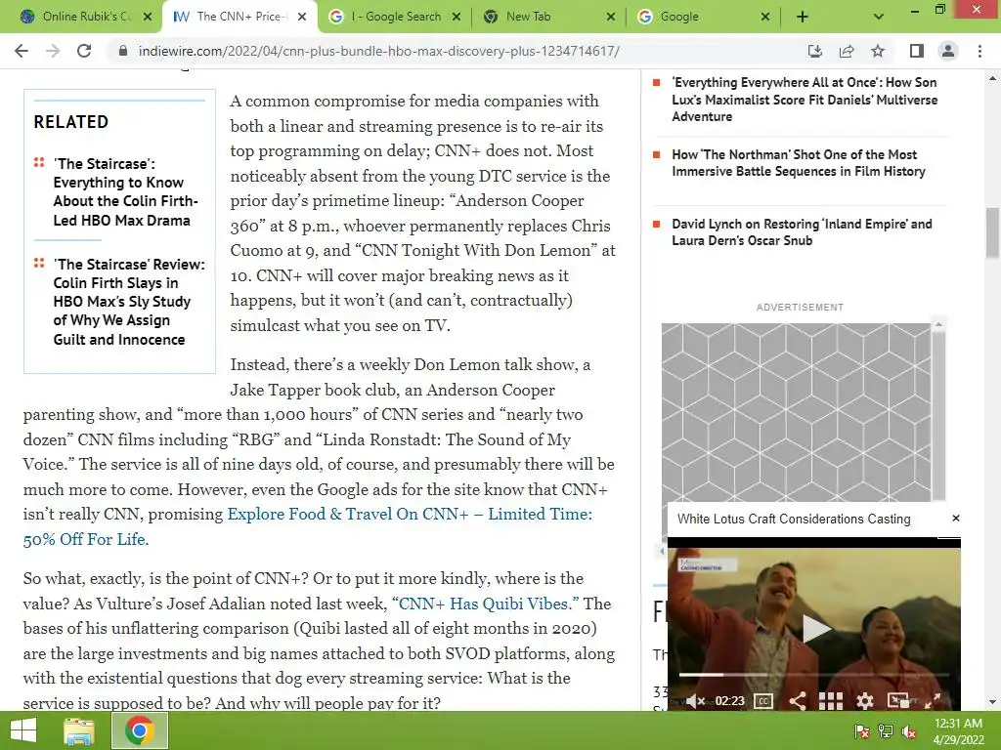1001x750 pixels.
Task: Toggle closed captions on the video
Action: click(764, 701)
